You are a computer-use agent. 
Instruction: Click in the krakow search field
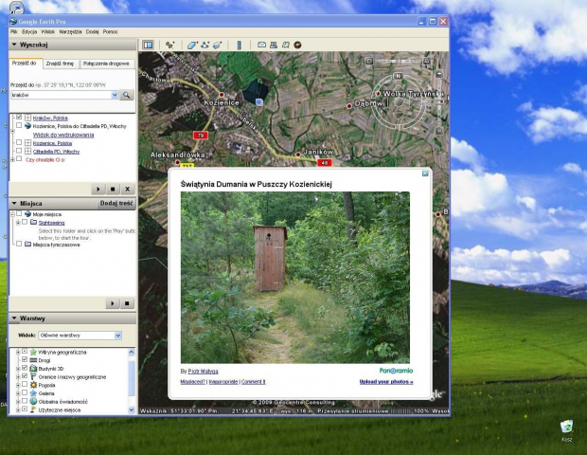coord(61,95)
